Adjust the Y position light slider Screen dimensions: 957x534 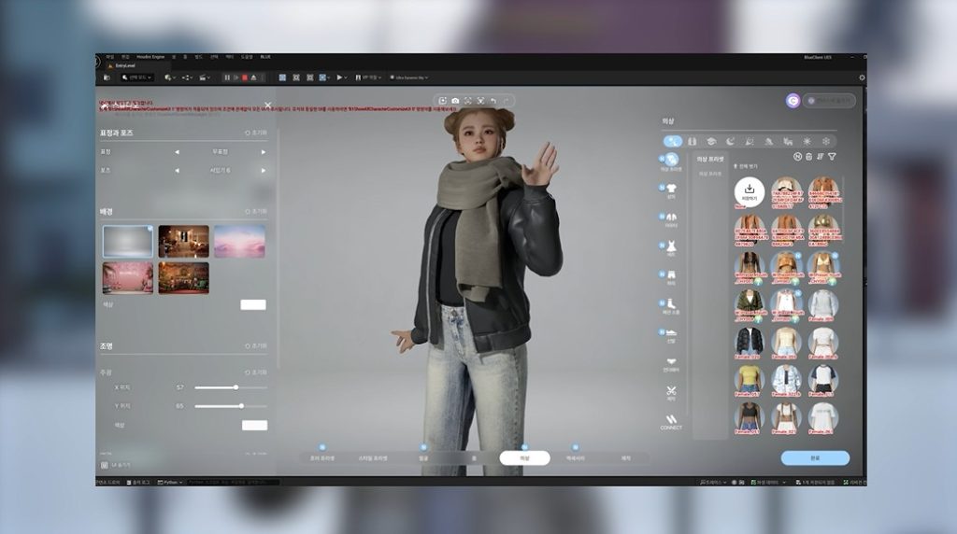click(x=231, y=406)
